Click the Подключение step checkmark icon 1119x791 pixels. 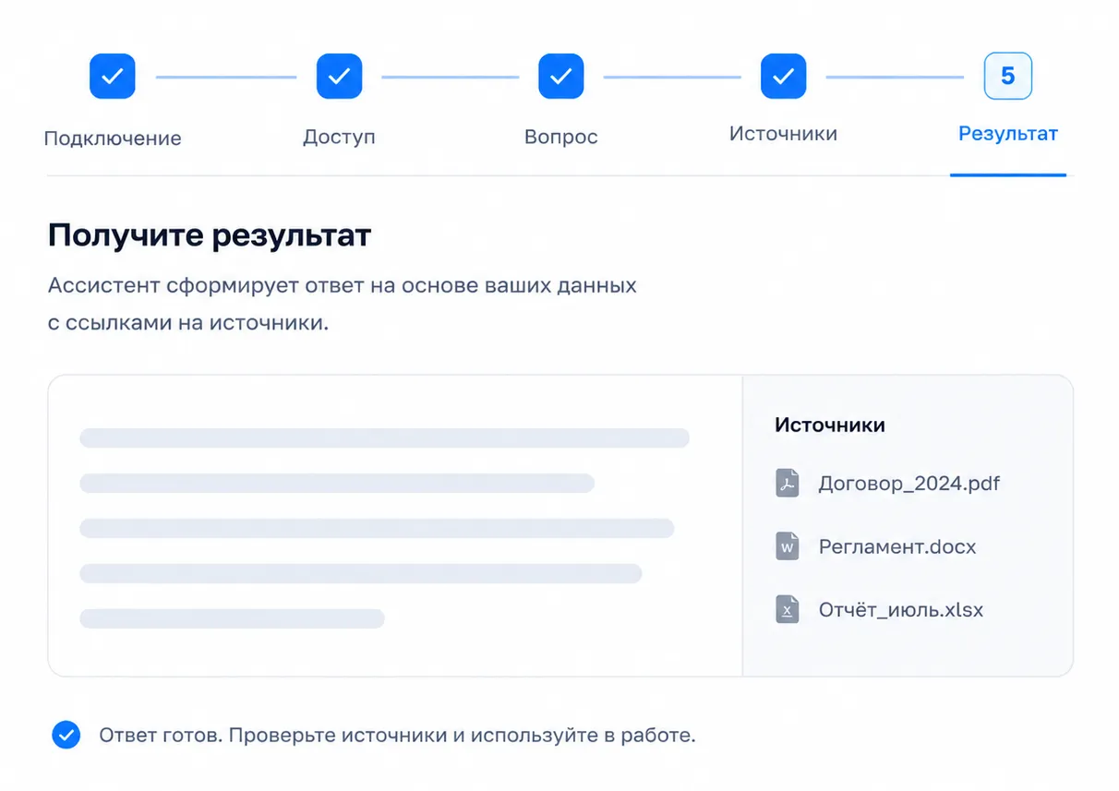coord(113,76)
